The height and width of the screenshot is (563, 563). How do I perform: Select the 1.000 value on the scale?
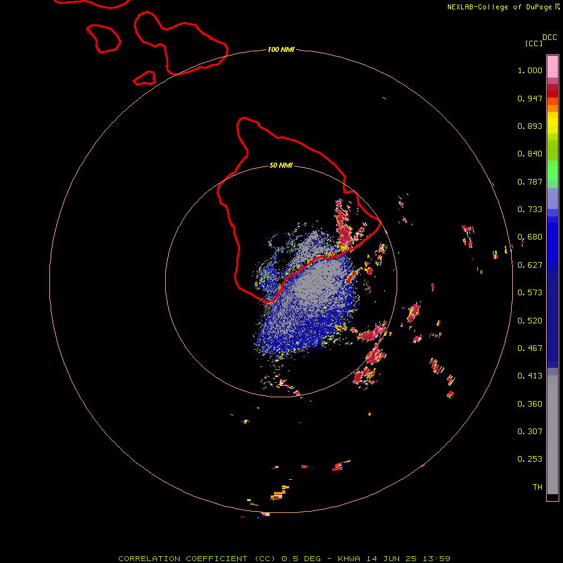(x=530, y=70)
